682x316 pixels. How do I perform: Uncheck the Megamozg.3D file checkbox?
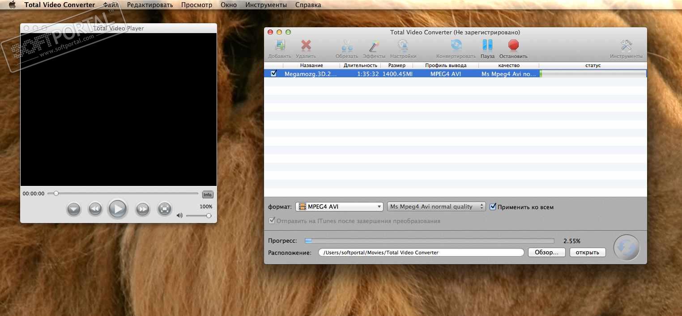274,73
